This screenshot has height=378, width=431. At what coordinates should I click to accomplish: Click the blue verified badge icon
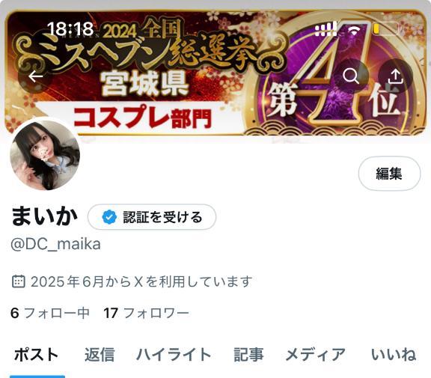tap(109, 217)
